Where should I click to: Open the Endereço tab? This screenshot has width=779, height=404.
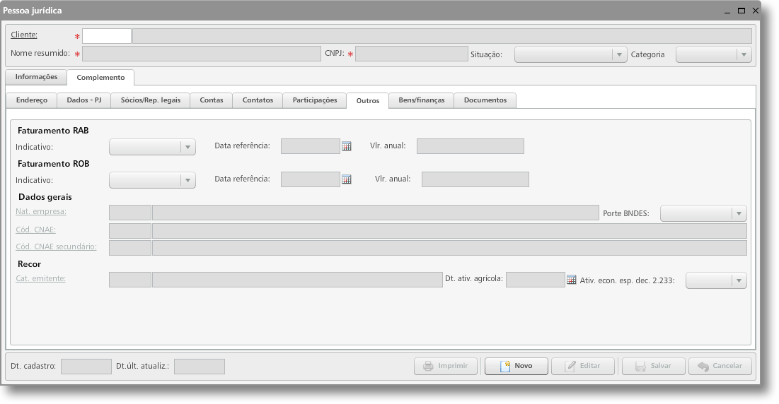point(32,100)
